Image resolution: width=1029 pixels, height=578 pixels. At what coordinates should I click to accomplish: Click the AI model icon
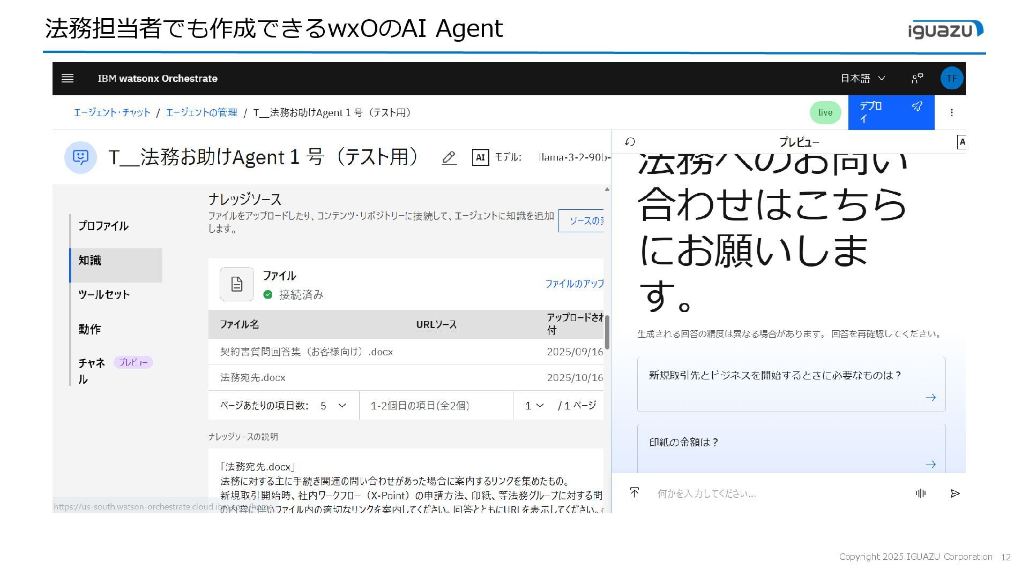click(480, 157)
